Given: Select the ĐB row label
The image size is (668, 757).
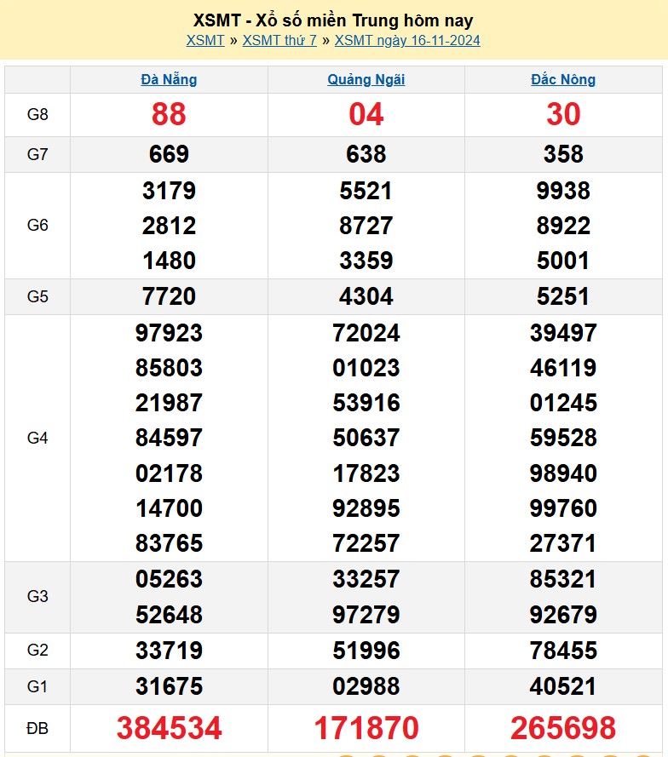Looking at the screenshot, I should click(37, 728).
